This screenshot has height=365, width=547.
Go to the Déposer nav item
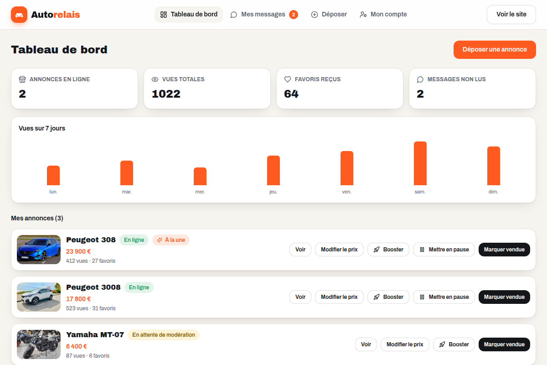click(x=329, y=15)
